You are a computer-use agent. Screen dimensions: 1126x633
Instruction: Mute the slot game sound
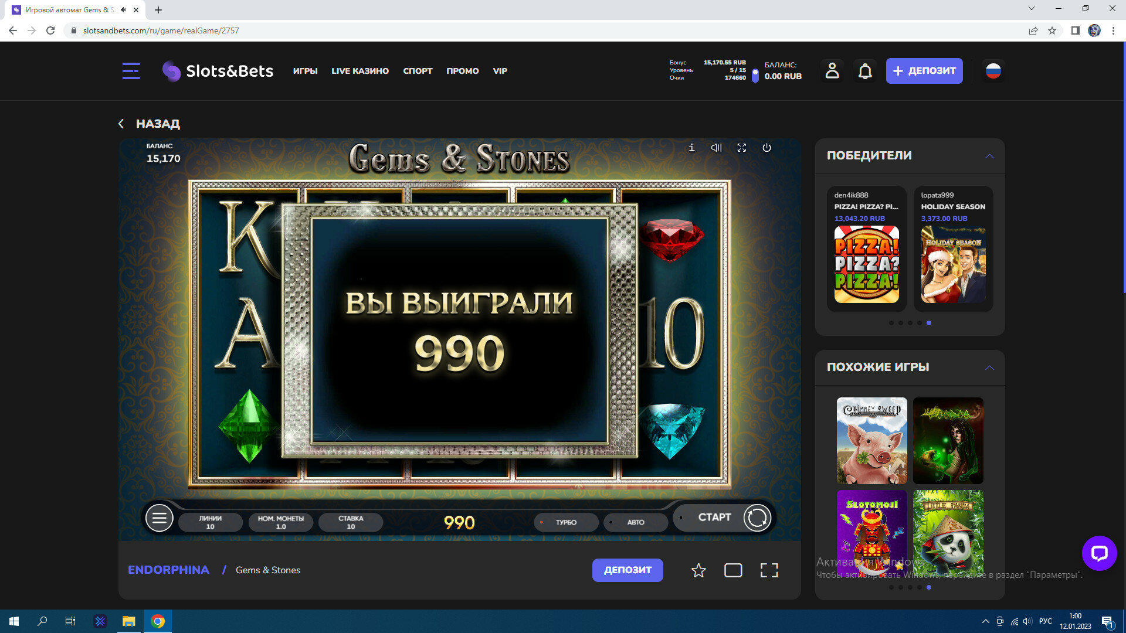point(716,148)
